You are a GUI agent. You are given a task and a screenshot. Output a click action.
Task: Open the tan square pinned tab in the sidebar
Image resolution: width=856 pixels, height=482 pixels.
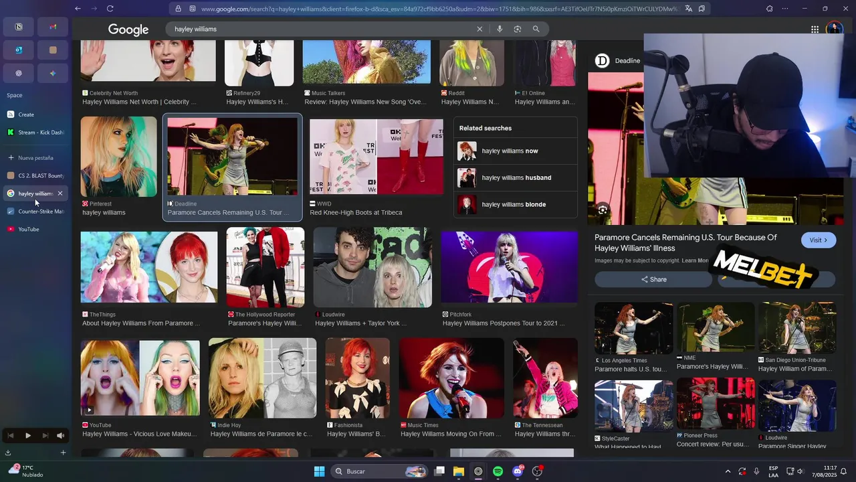(x=53, y=50)
